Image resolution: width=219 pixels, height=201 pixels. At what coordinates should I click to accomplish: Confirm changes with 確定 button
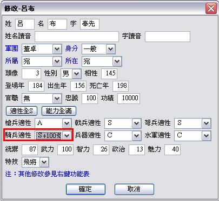tap(85, 189)
